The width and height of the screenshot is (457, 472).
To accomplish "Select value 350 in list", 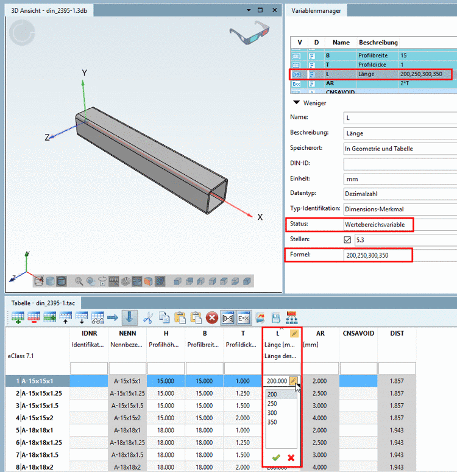I will point(281,422).
